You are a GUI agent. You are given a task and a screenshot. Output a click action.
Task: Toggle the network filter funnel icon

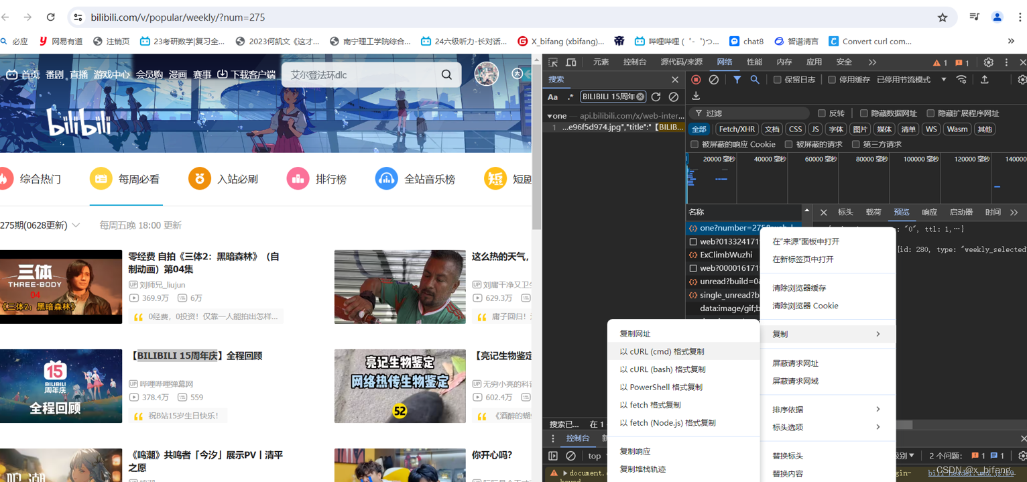pos(737,80)
